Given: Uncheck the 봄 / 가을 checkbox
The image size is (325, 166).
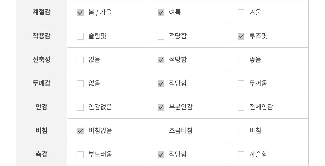Looking at the screenshot, I should [x=80, y=13].
